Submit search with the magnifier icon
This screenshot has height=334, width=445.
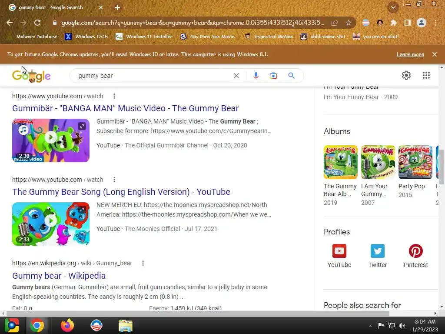291,76
